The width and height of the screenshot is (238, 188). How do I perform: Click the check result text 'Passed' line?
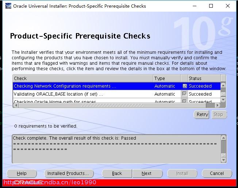[x=74, y=138]
